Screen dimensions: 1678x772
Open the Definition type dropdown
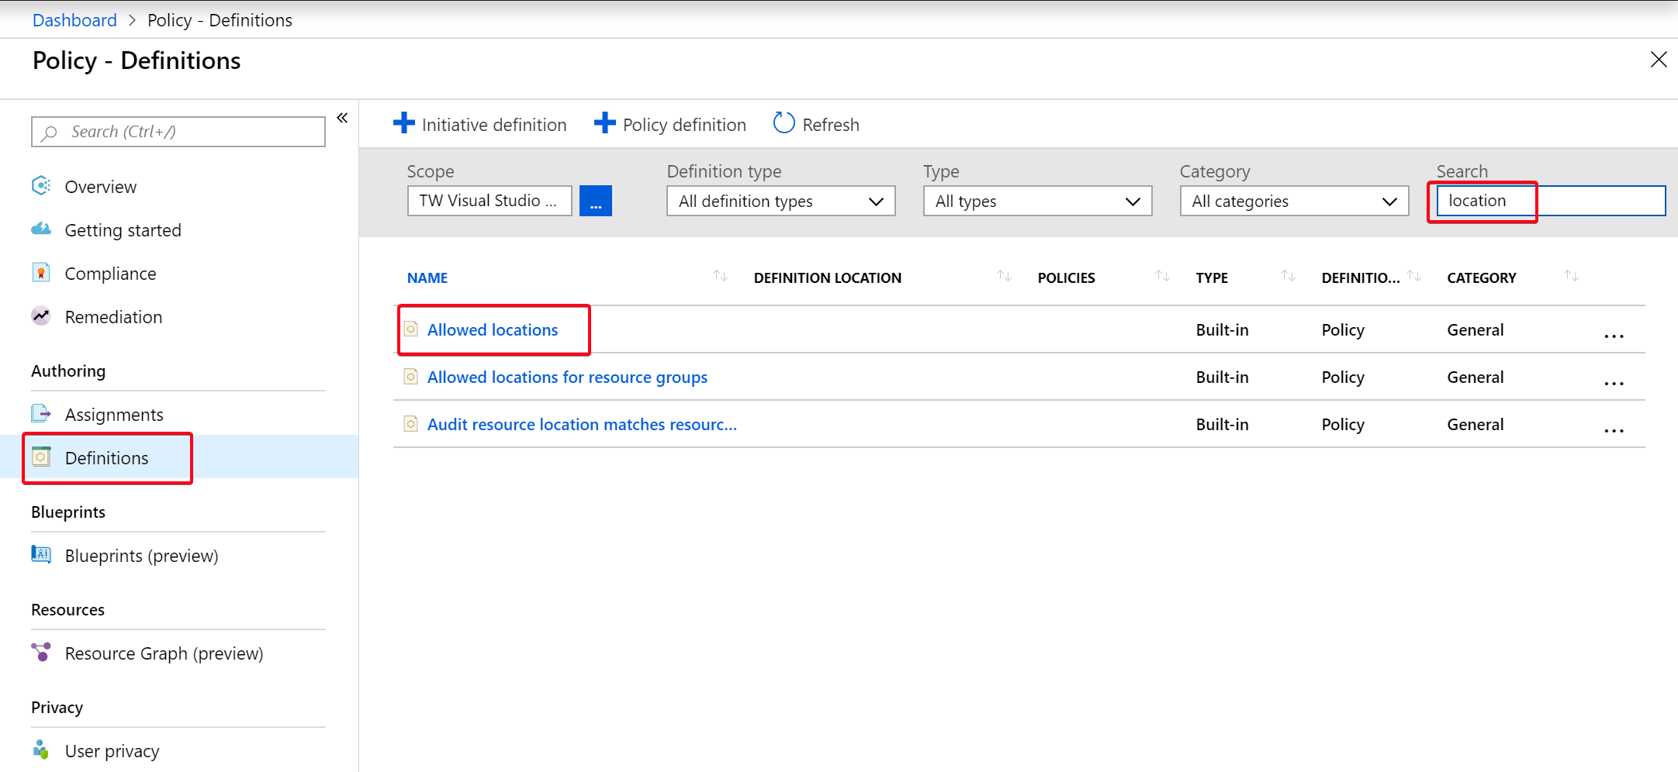point(780,202)
